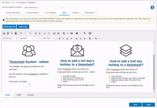The image size is (157, 108).
Task: Click the envelope image in editor
Action: tap(77, 50)
